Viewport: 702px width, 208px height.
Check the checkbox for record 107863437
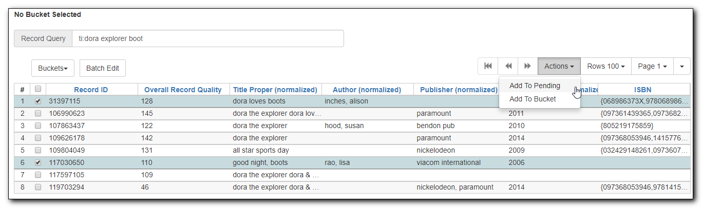(38, 126)
